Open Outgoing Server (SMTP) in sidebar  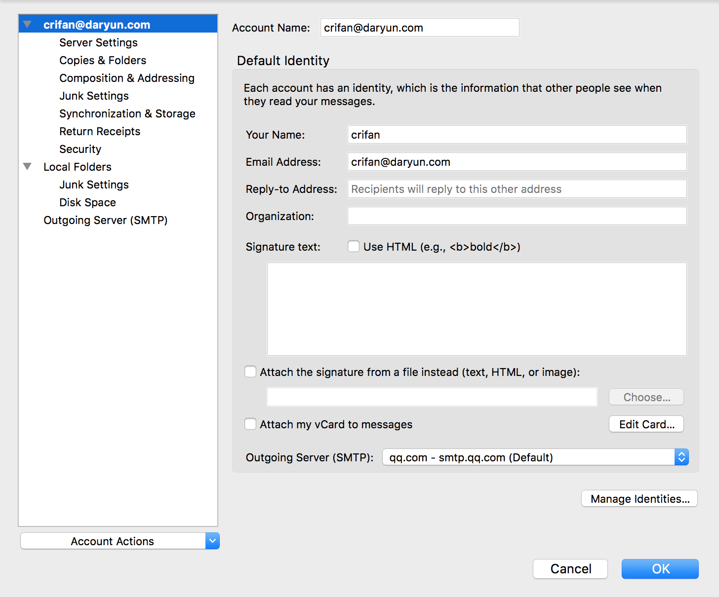pyautogui.click(x=105, y=220)
